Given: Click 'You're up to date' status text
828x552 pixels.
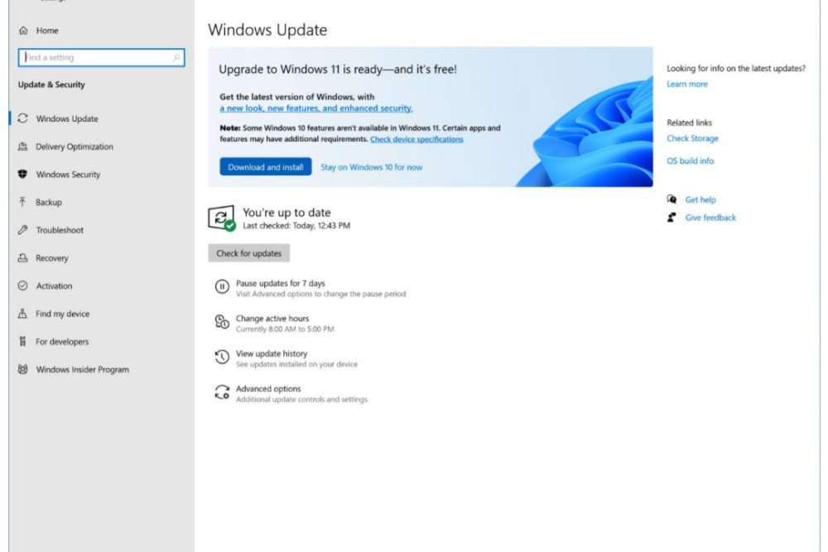Looking at the screenshot, I should [286, 213].
